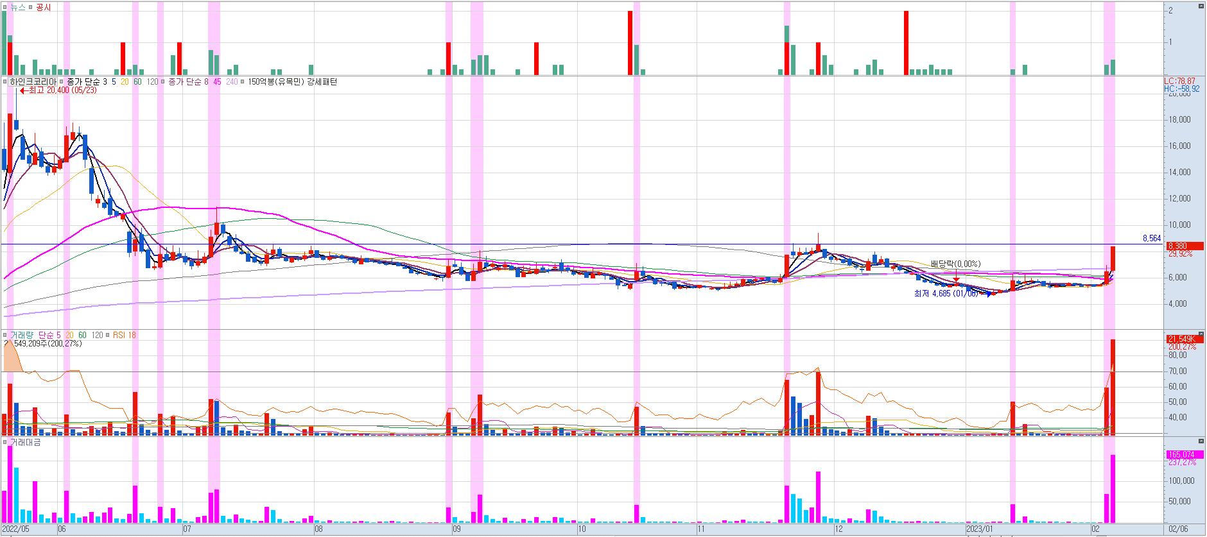Click the red 8,380 current price tag
Viewport: 1207px width, 537px height.
coord(1185,246)
